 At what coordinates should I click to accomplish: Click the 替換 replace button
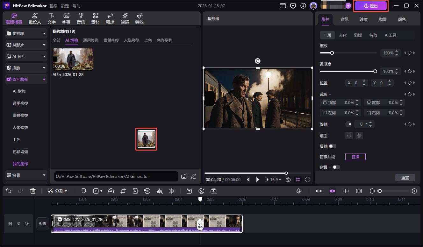pyautogui.click(x=355, y=157)
